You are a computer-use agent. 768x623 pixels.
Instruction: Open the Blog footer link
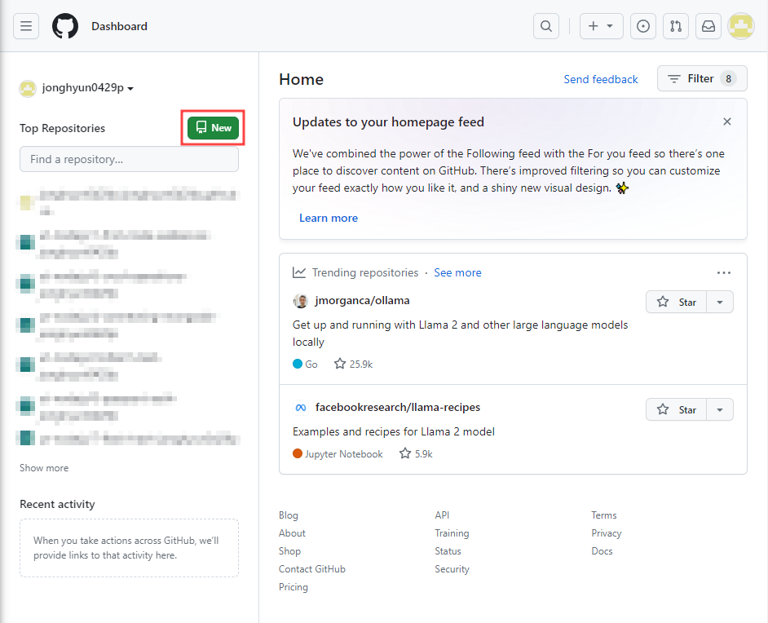[x=289, y=515]
